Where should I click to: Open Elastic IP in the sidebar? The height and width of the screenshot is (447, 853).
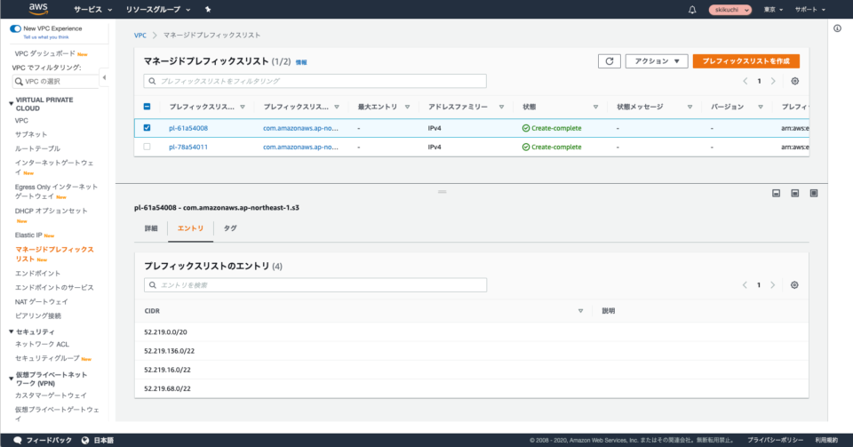coord(28,235)
